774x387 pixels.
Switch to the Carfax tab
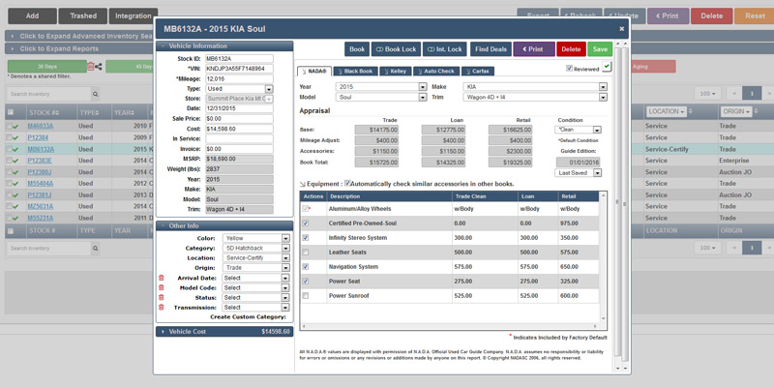pyautogui.click(x=477, y=71)
